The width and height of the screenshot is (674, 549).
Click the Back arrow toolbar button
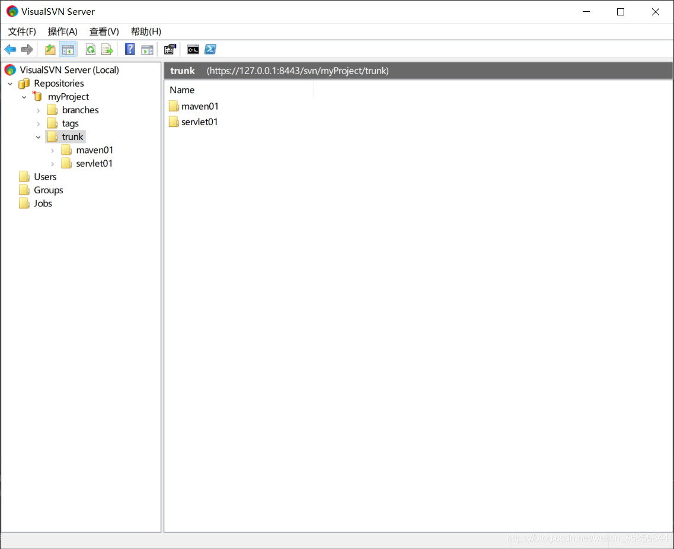click(x=10, y=49)
